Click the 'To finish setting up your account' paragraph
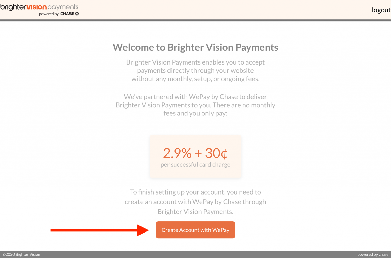The width and height of the screenshot is (391, 258). point(195,202)
